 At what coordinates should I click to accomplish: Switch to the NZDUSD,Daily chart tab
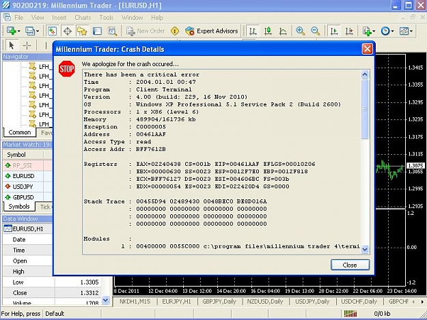265,302
